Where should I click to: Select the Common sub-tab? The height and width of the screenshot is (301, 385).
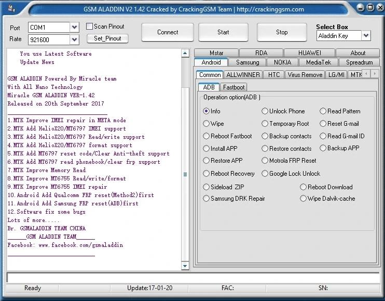click(210, 74)
